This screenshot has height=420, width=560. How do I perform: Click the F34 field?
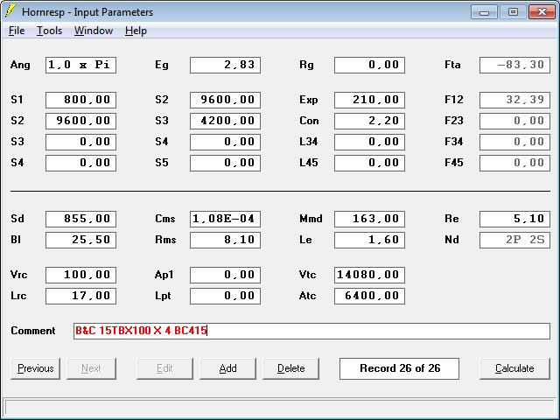click(x=514, y=142)
